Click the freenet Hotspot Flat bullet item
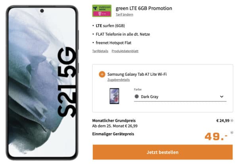The image size is (238, 164). [x=113, y=43]
